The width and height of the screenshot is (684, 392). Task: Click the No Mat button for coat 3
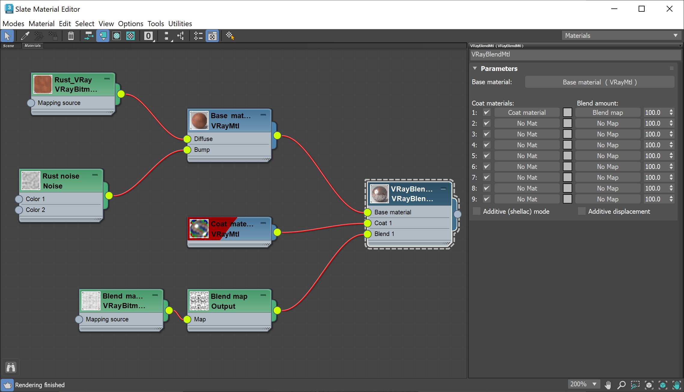[x=527, y=134]
